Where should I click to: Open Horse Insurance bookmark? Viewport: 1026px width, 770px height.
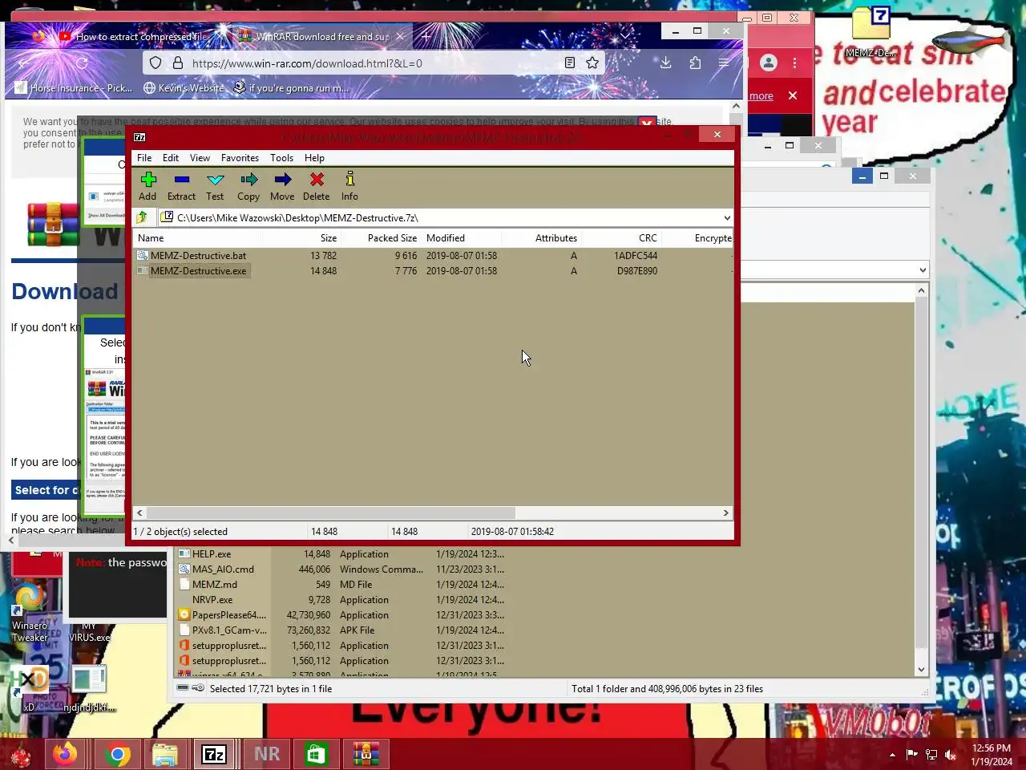coord(74,88)
